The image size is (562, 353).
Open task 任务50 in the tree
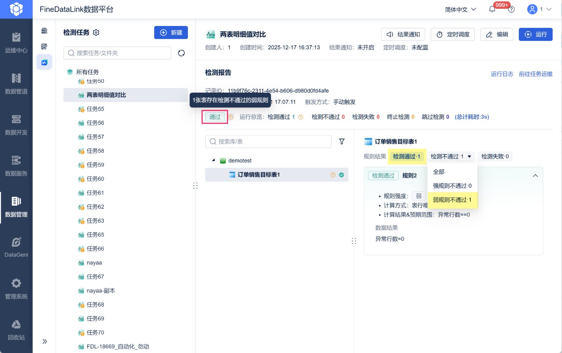[95, 81]
